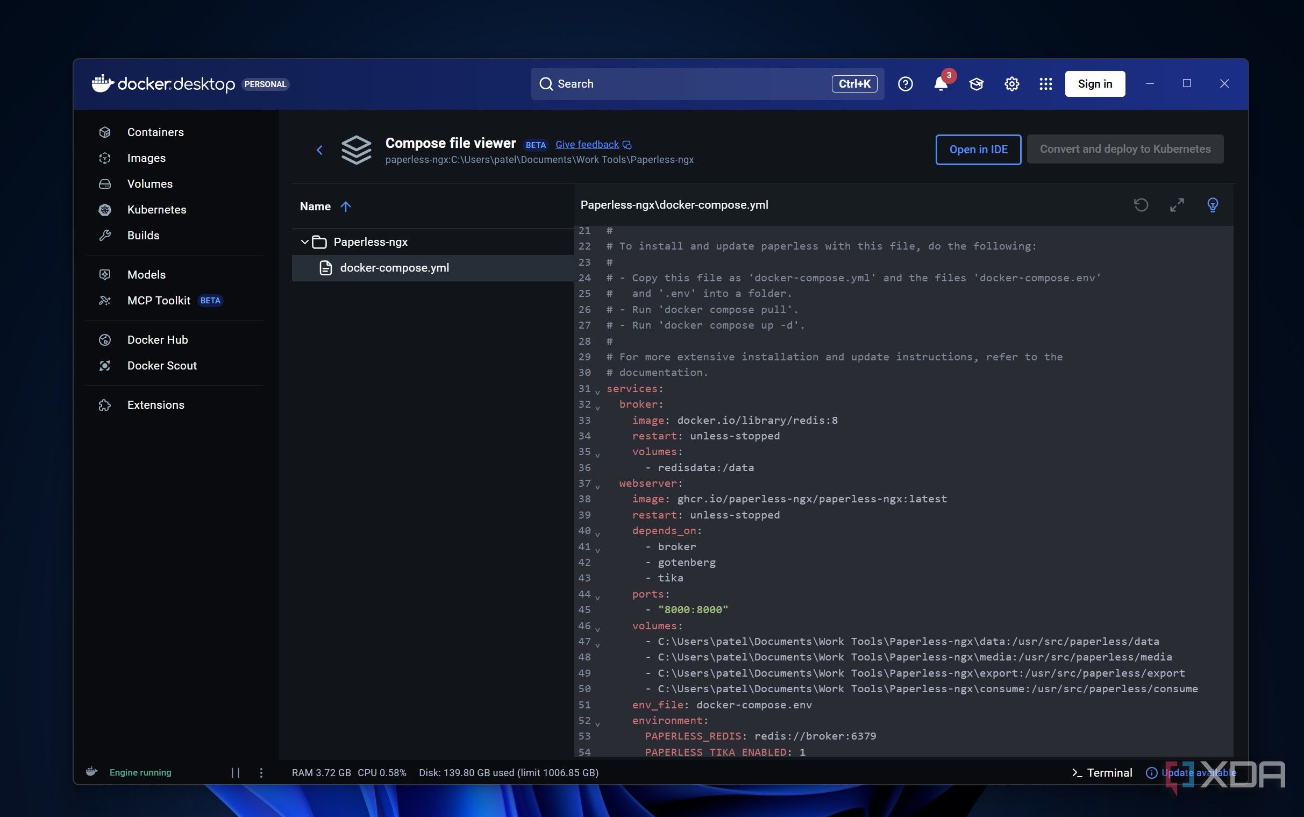
Task: Select Kubernetes in the sidebar
Action: tap(156, 210)
